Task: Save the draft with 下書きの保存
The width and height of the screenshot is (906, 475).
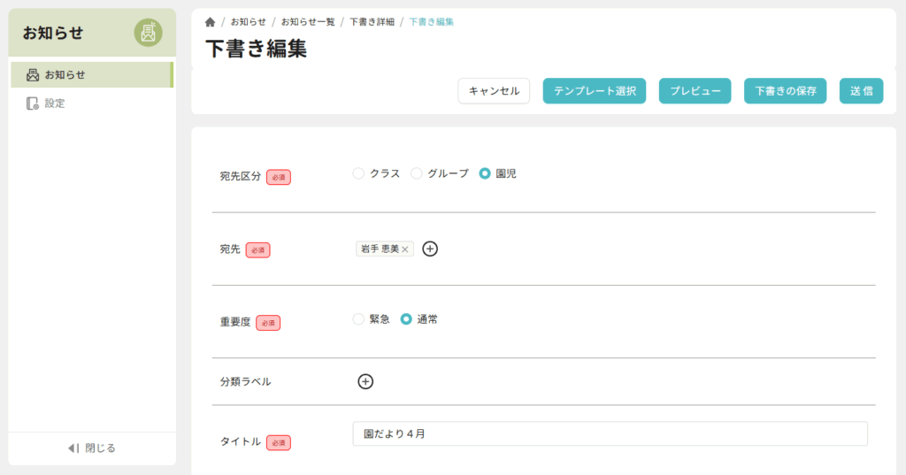Action: pos(785,91)
